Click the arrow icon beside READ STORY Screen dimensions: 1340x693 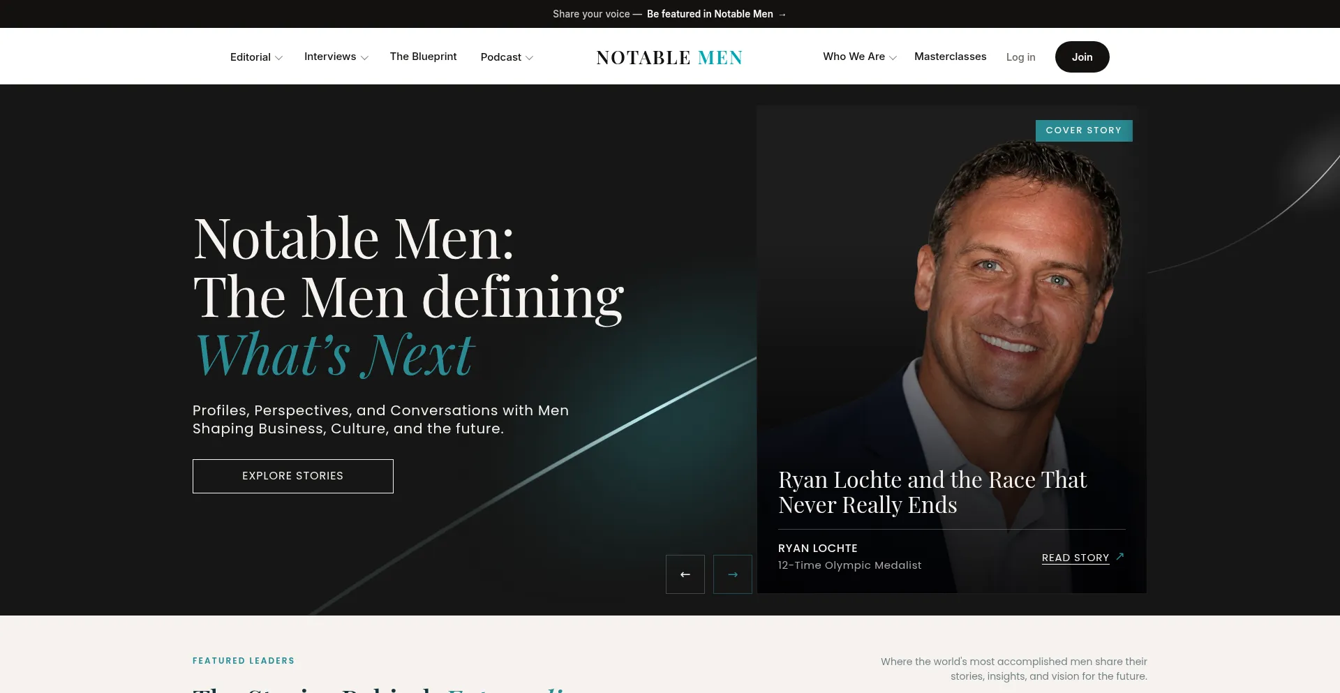click(x=1120, y=556)
